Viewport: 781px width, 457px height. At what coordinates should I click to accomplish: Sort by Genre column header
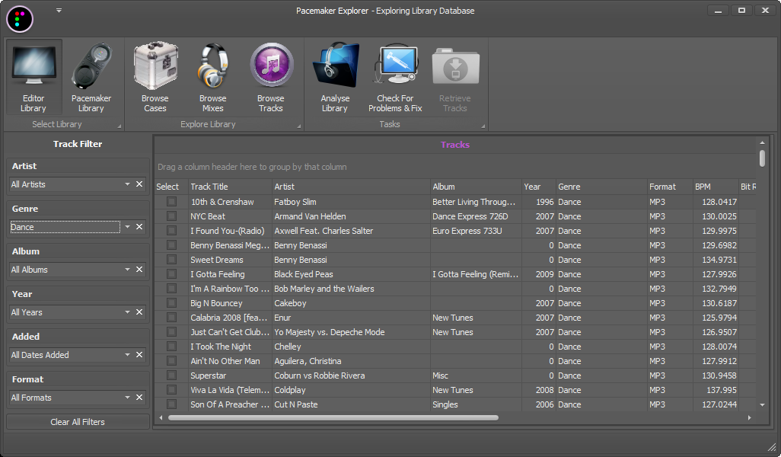[601, 187]
